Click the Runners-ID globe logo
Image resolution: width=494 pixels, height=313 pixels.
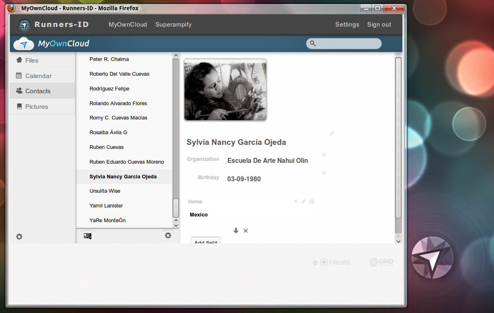[x=25, y=25]
